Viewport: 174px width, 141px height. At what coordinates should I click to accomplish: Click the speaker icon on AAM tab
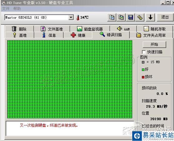(119, 29)
